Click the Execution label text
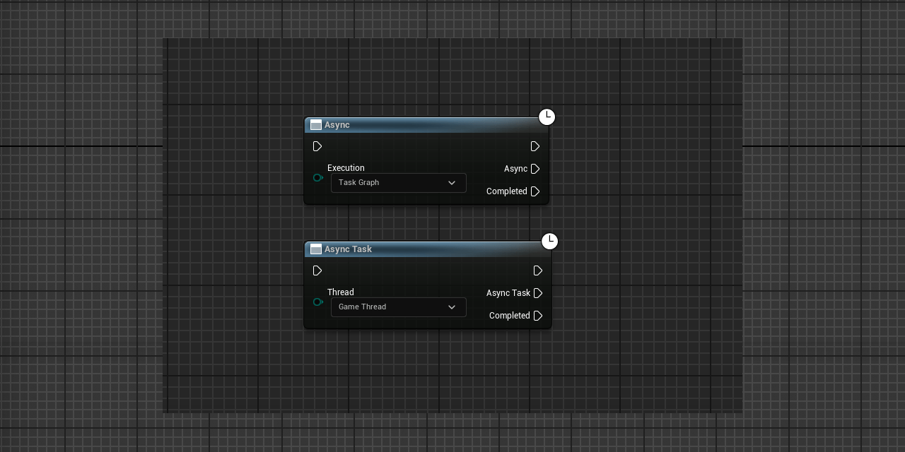This screenshot has height=452, width=905. tap(346, 168)
